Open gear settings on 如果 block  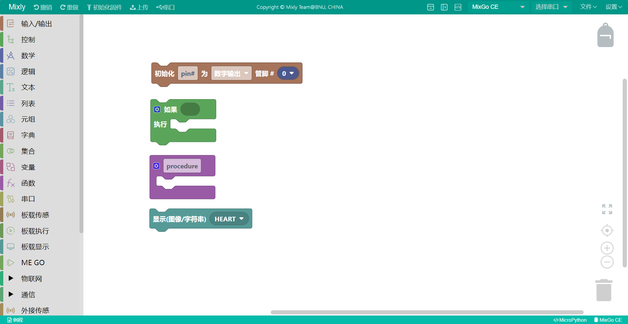pyautogui.click(x=157, y=109)
